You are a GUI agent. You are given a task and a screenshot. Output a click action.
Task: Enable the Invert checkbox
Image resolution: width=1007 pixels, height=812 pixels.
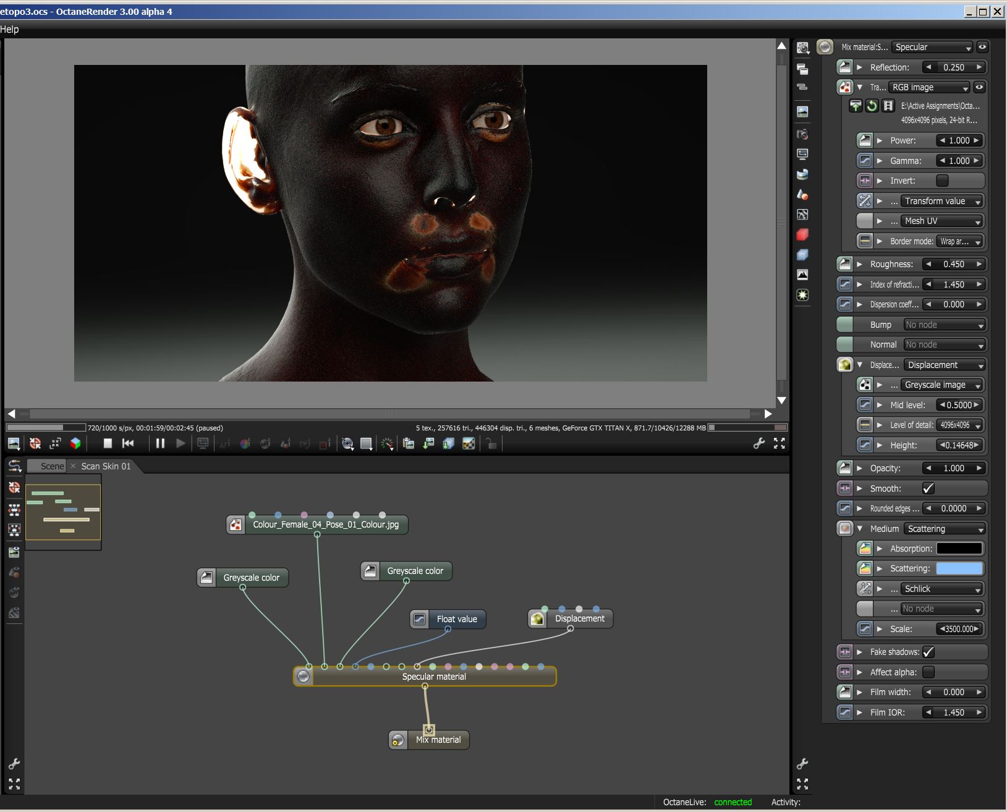tap(941, 181)
